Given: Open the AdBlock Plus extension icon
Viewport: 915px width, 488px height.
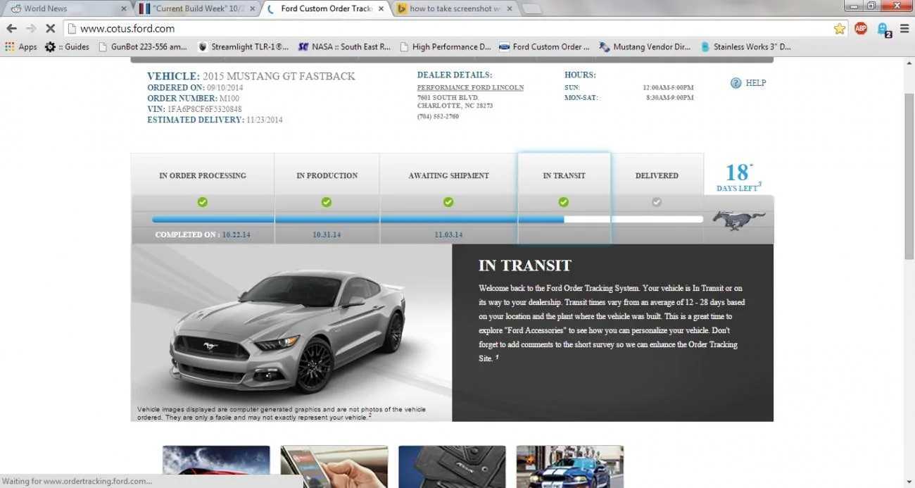Looking at the screenshot, I should point(860,29).
